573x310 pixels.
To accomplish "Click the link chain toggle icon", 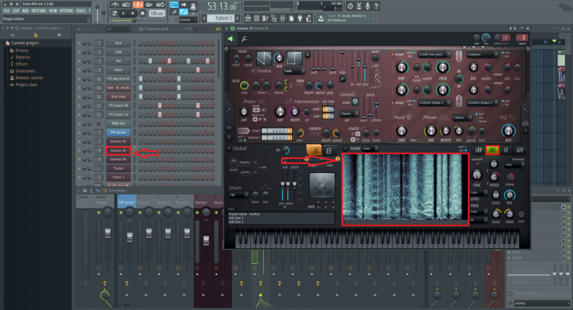I will [x=184, y=12].
